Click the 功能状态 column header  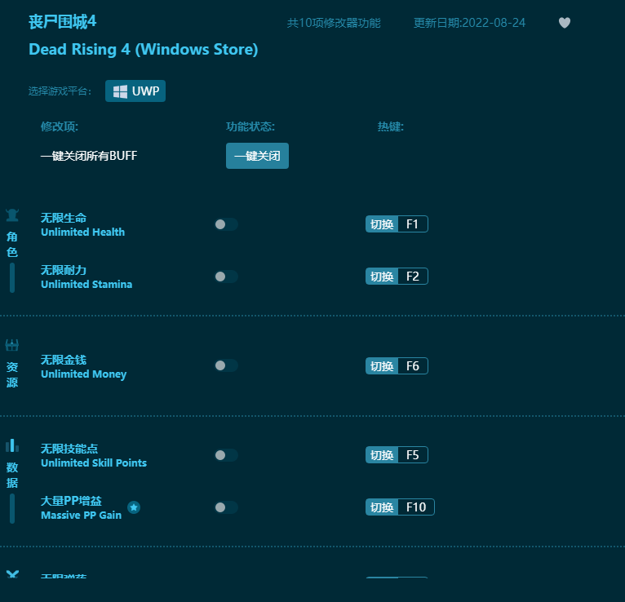tap(250, 126)
